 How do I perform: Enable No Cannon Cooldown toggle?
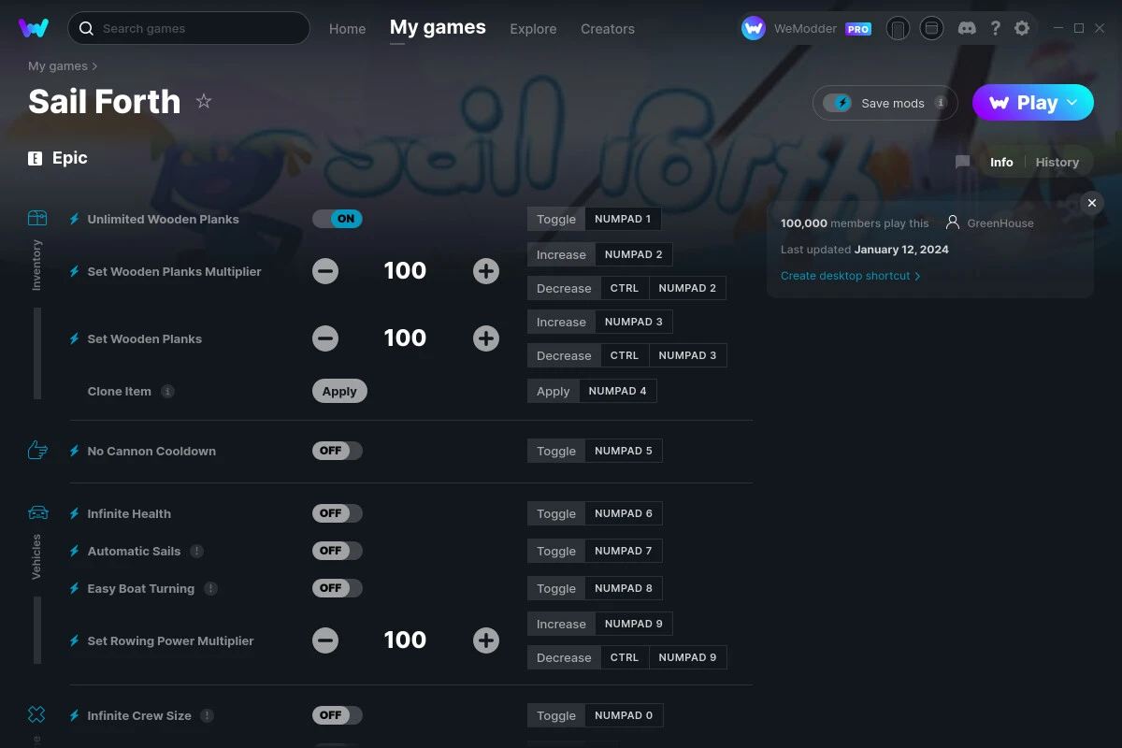pyautogui.click(x=338, y=451)
